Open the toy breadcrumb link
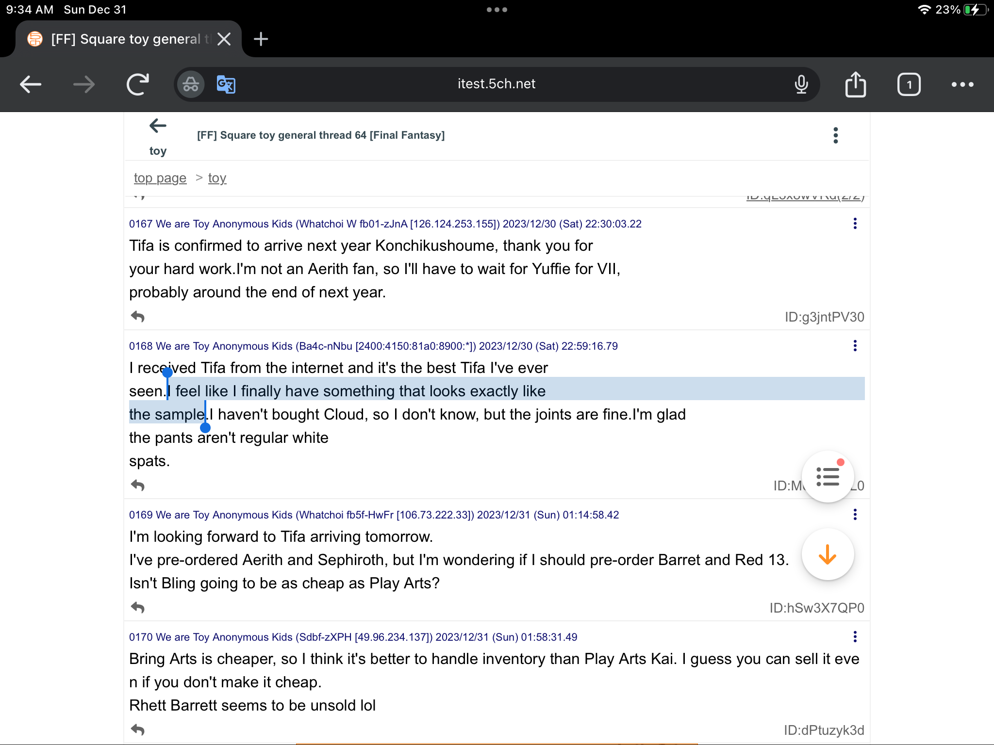The image size is (994, 745). [217, 178]
